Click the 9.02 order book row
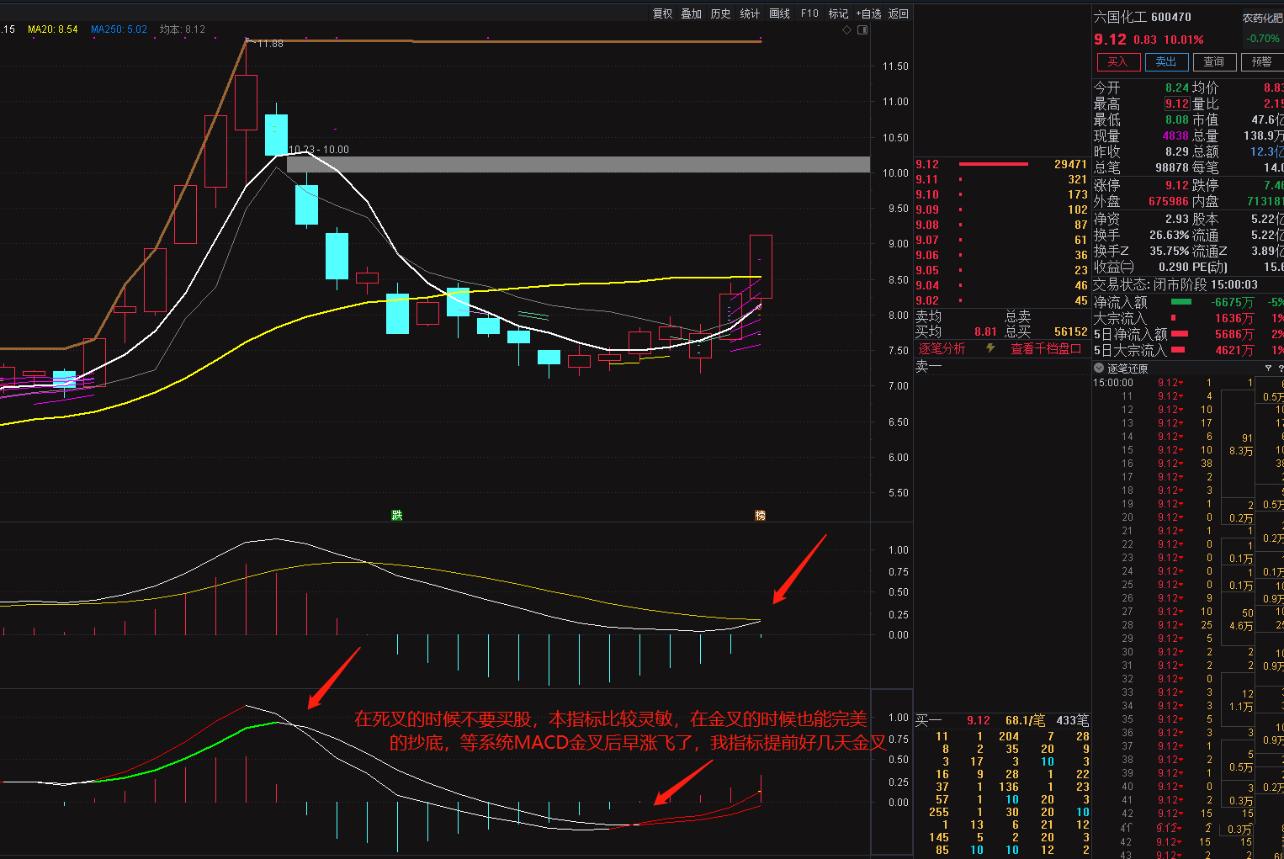1284x859 pixels. pos(1001,300)
